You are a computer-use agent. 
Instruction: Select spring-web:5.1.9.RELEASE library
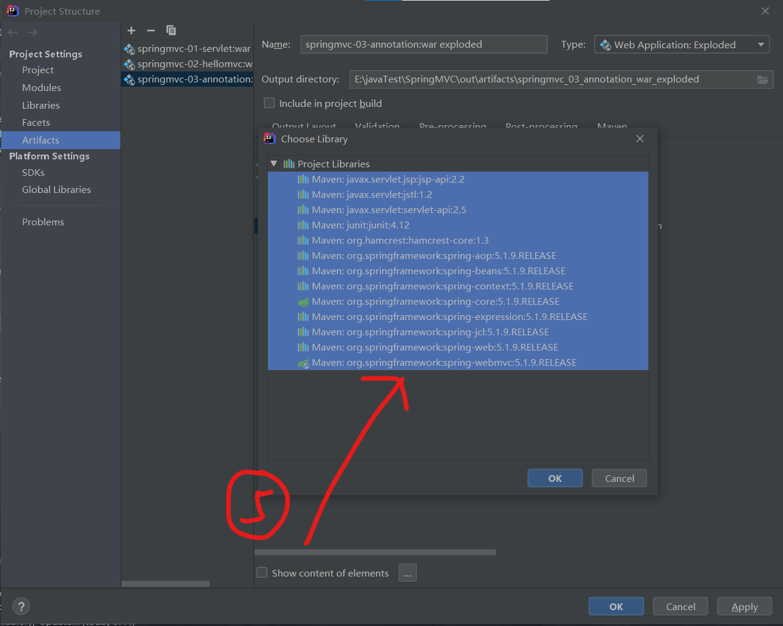point(458,348)
